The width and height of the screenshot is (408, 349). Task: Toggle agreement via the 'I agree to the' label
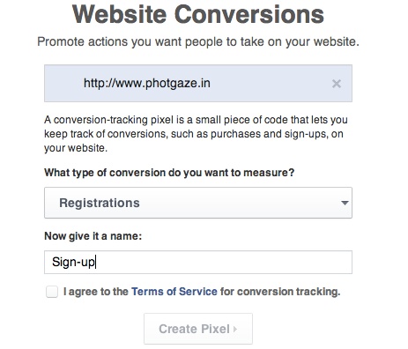pyautogui.click(x=96, y=292)
